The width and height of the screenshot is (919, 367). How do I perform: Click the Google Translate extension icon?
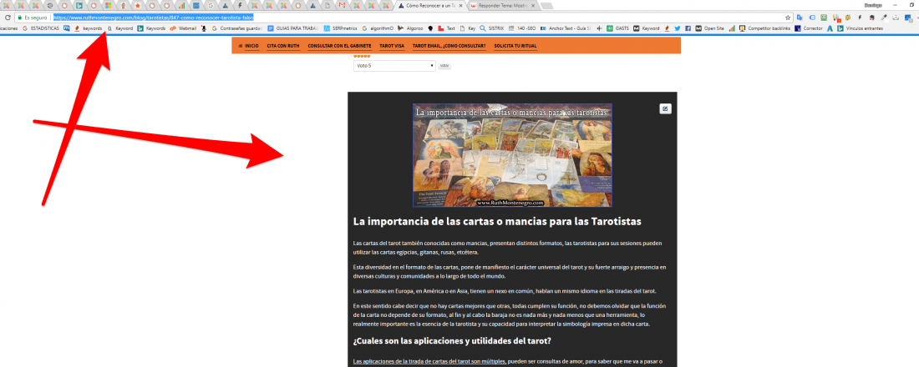tap(800, 18)
